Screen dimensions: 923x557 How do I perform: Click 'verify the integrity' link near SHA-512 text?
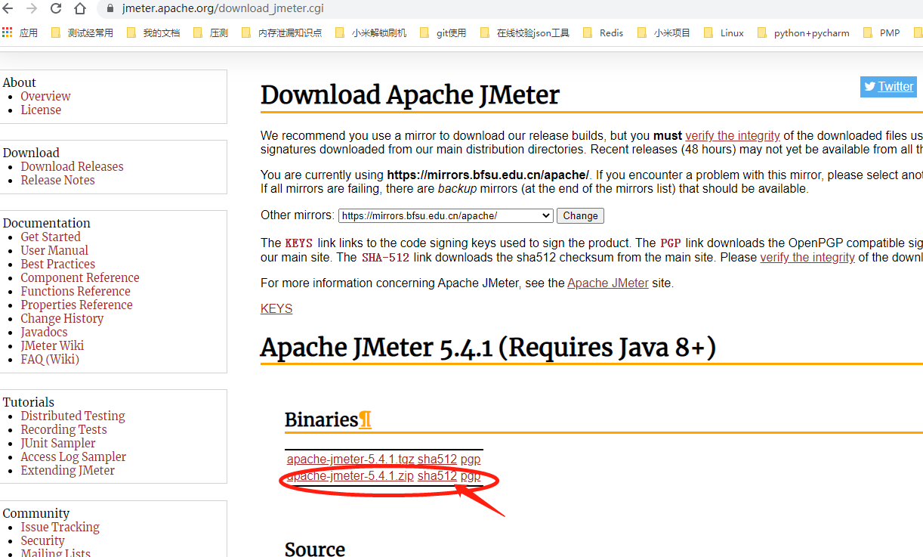807,257
